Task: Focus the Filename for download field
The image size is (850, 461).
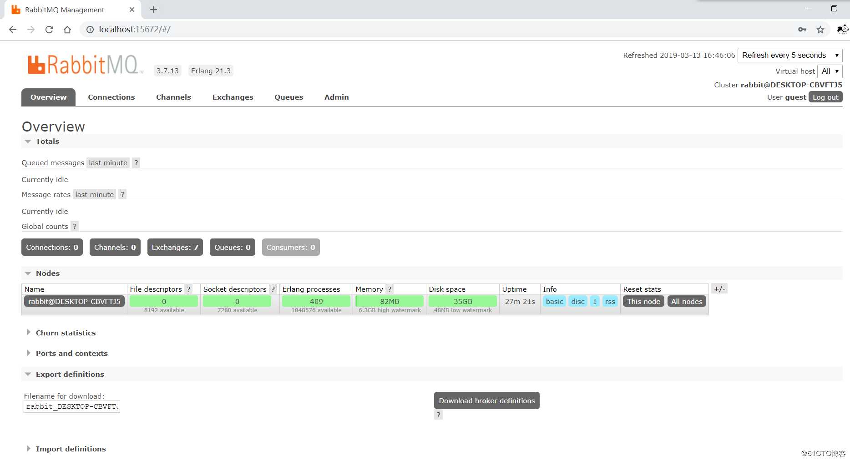Action: click(x=72, y=406)
